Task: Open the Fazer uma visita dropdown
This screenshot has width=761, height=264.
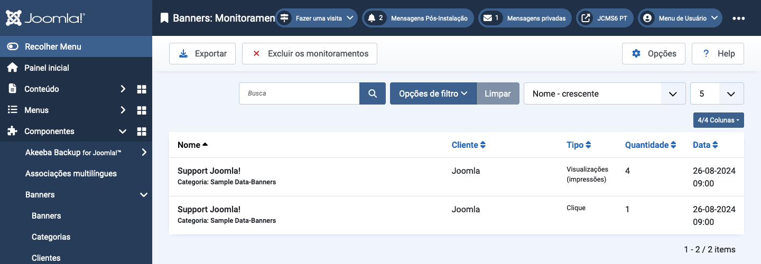Action: tap(316, 18)
